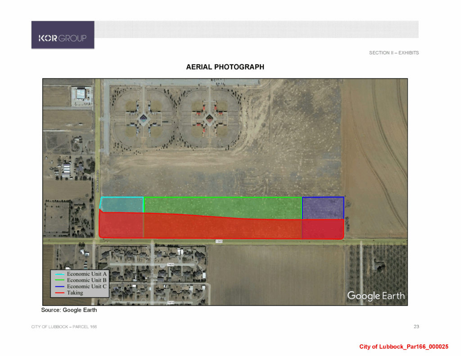Click the 'CITY OF LUBBOCK – PARCEL 166' footer
The image size is (461, 356).
[64, 326]
